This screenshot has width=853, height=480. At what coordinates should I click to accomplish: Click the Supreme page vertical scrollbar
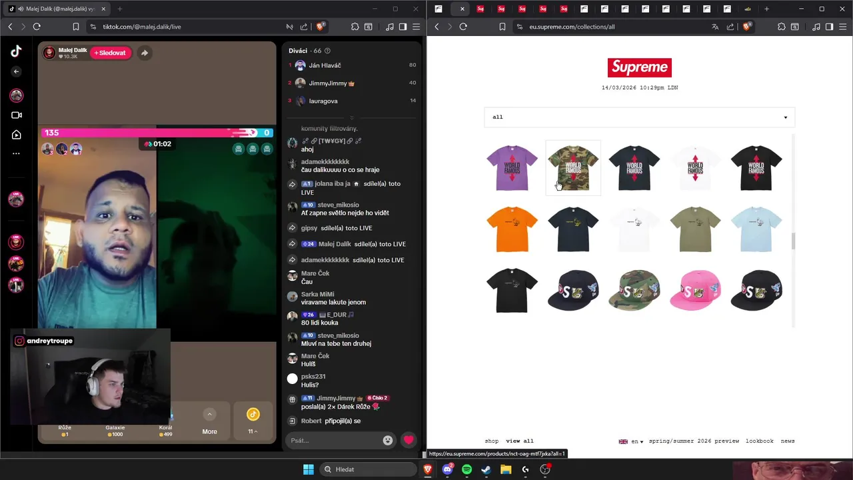pos(793,241)
